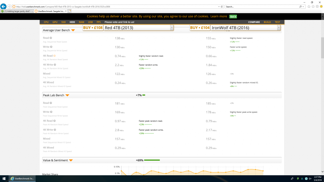Click the orange help icon next to Average 4K Read

point(54,56)
